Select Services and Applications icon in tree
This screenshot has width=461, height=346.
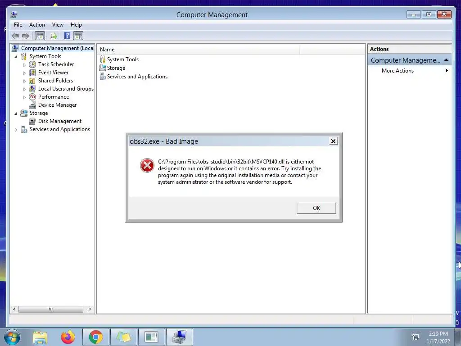(x=24, y=129)
